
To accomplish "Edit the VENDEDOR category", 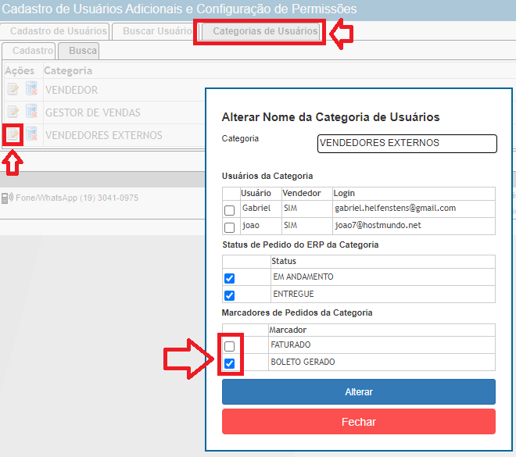I will click(x=13, y=89).
